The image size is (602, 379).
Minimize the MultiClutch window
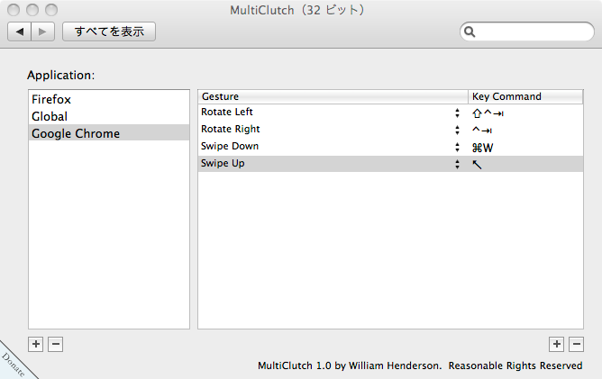pyautogui.click(x=32, y=10)
